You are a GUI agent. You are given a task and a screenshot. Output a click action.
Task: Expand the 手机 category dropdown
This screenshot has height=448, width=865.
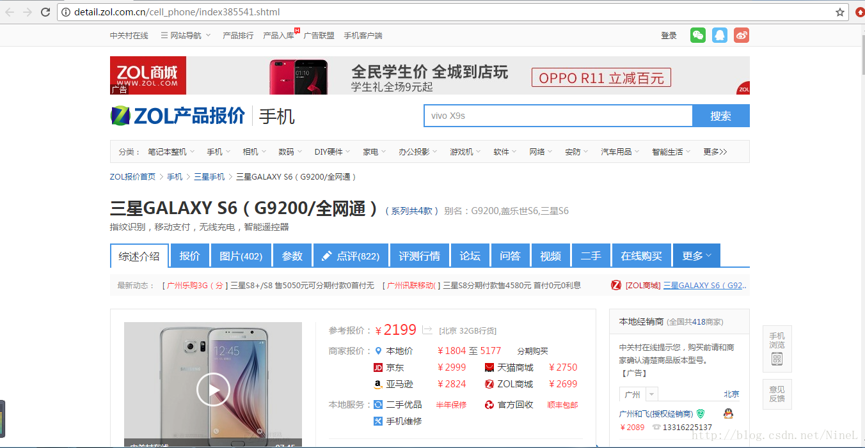tap(218, 151)
